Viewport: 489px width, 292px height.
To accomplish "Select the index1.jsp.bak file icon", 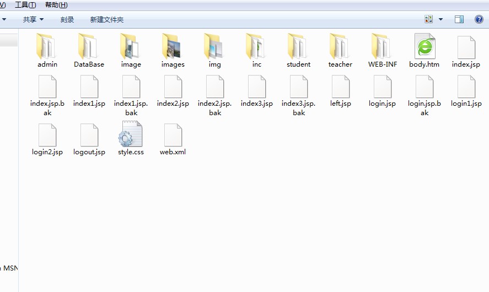I will [131, 86].
